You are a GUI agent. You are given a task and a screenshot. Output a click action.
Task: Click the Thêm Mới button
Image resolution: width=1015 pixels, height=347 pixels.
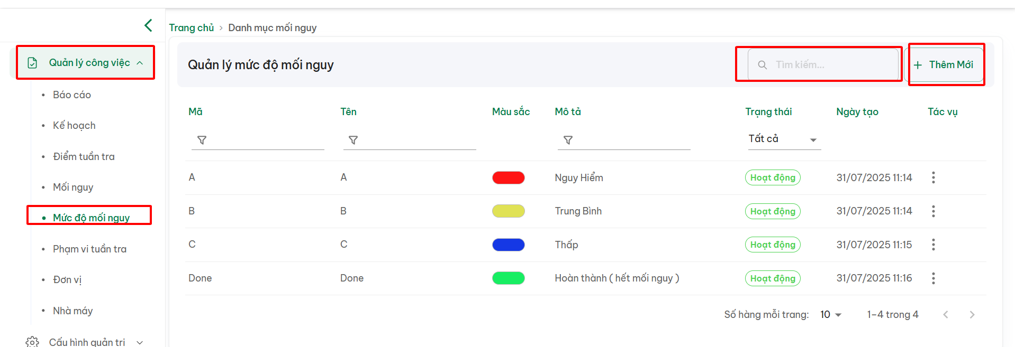pyautogui.click(x=944, y=64)
